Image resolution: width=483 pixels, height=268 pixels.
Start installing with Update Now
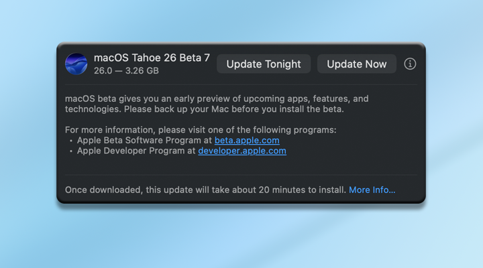[356, 64]
